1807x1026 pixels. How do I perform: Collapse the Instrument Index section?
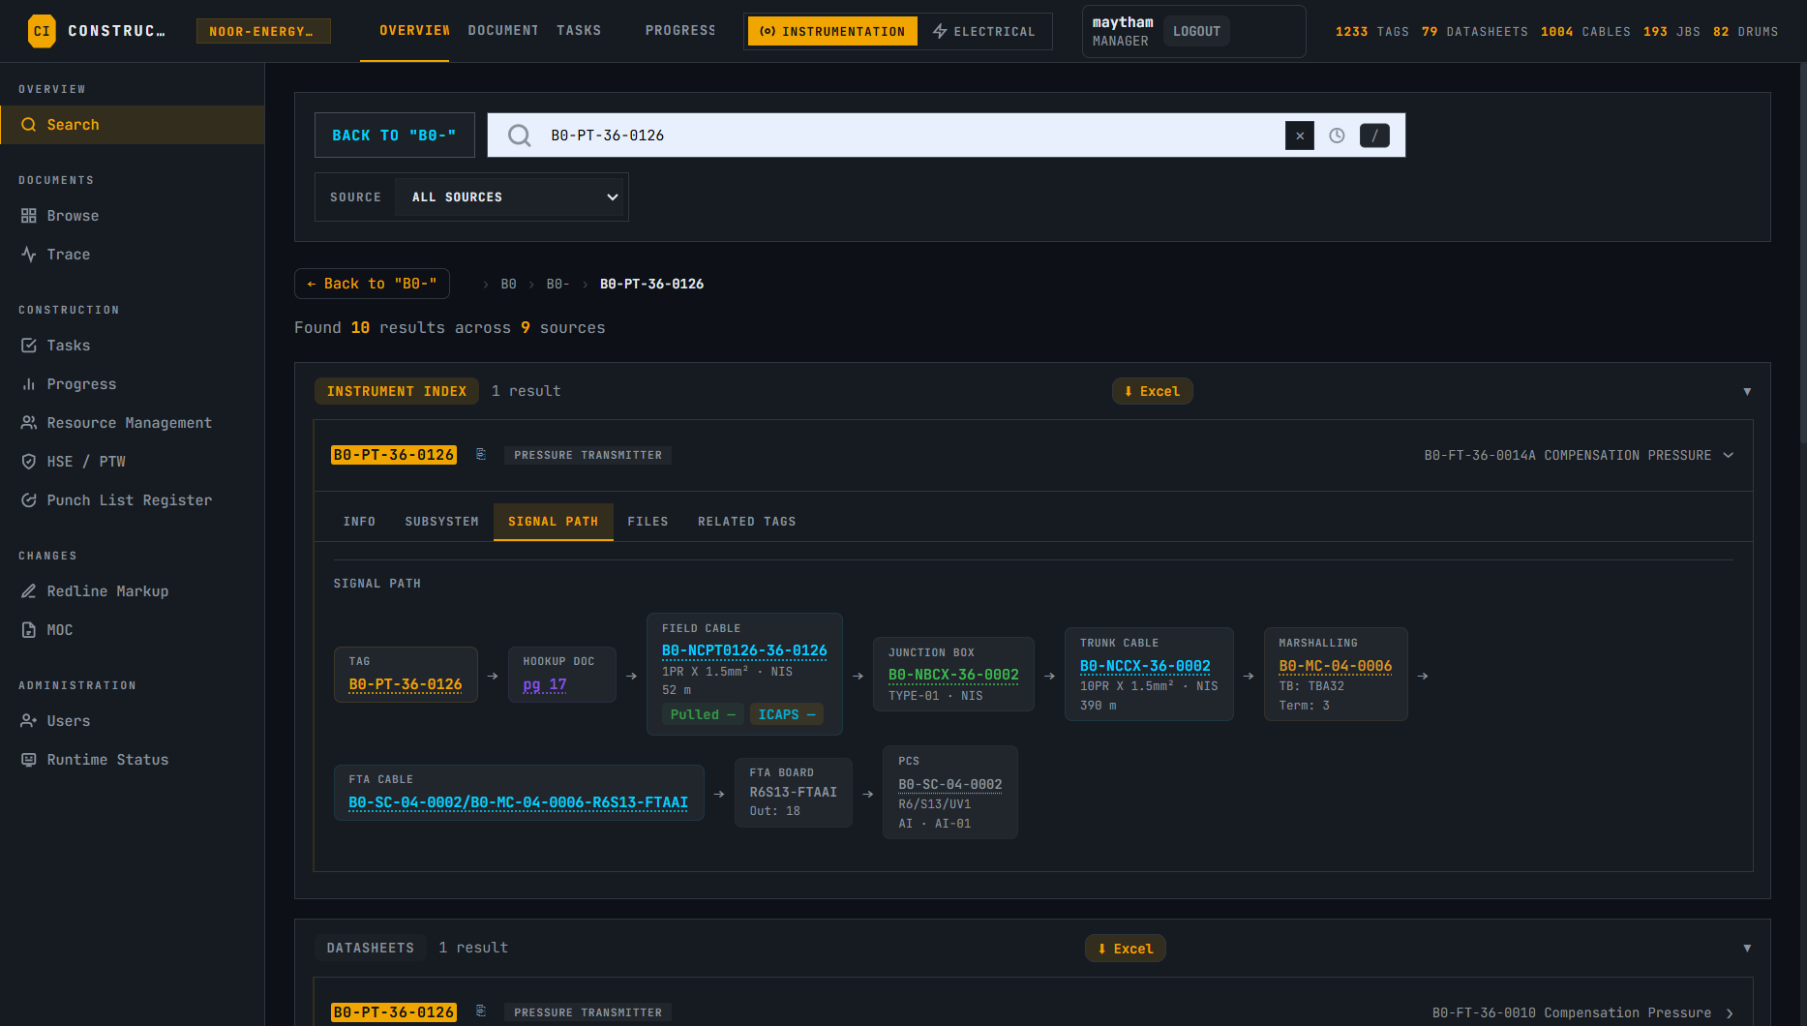pos(1747,391)
